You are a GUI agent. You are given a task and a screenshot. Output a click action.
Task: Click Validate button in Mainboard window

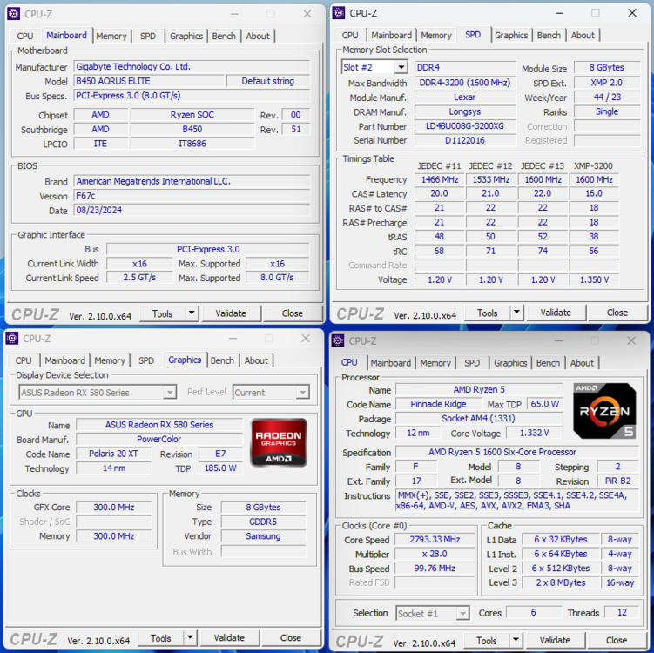(231, 313)
